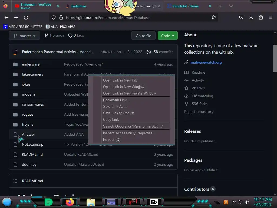
Task: Open the fakescanners folder
Action: (32, 74)
